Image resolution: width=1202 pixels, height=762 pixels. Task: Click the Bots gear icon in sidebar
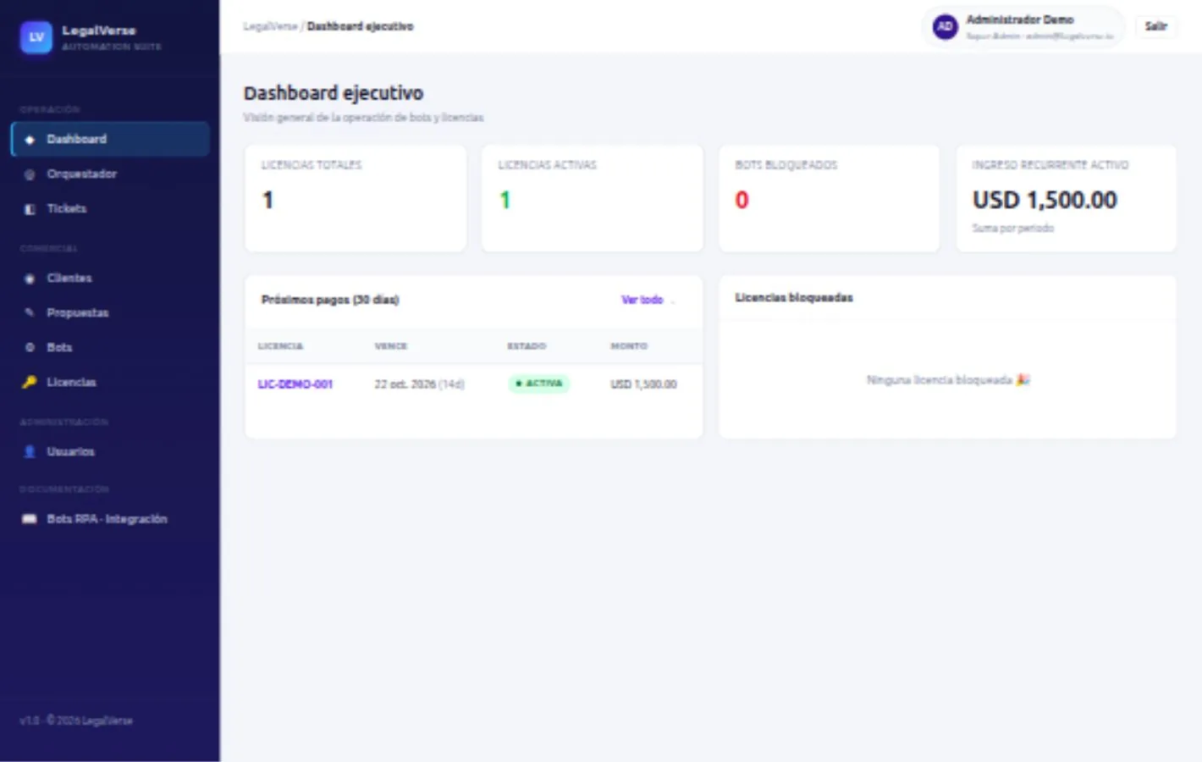click(30, 348)
